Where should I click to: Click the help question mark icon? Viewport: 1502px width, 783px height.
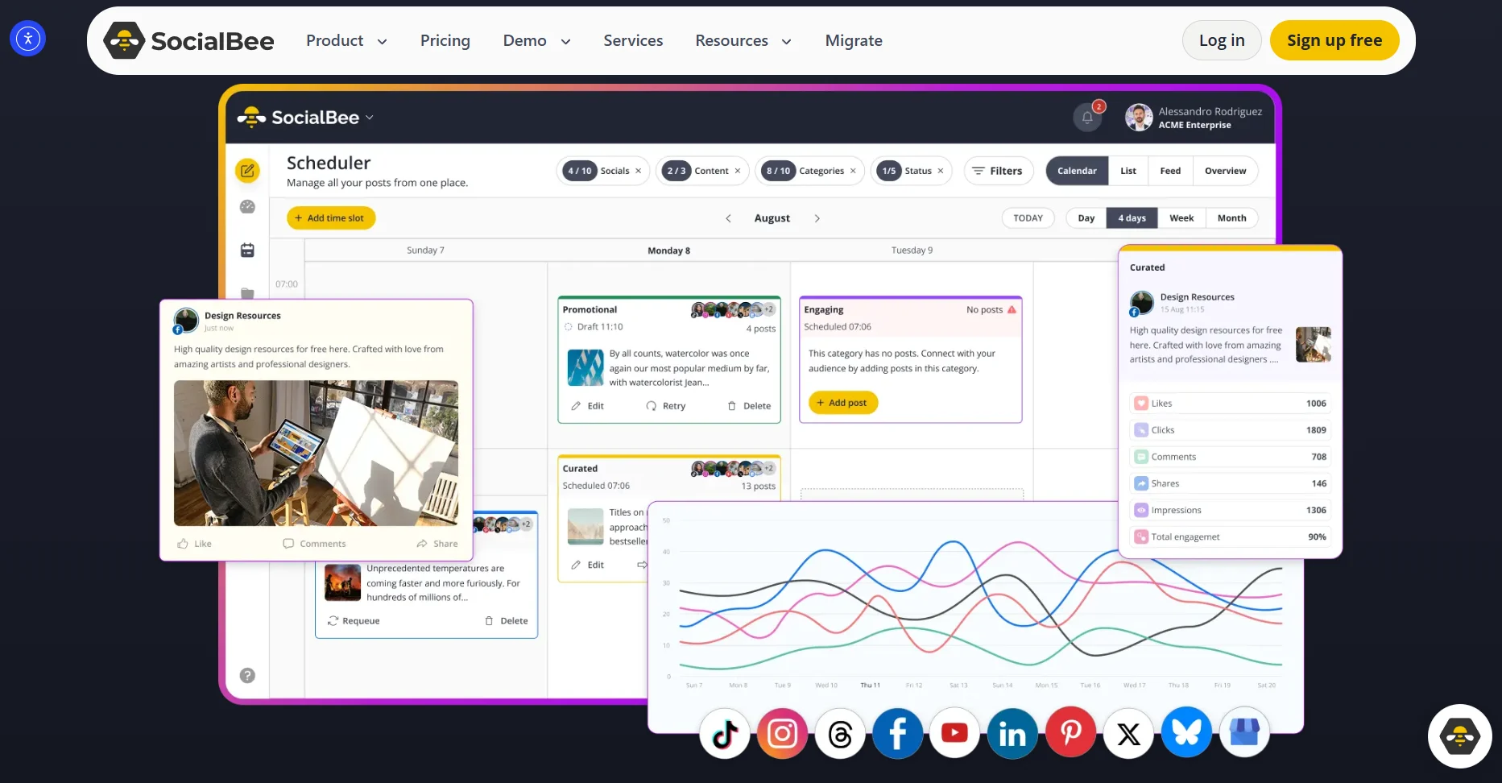tap(247, 675)
